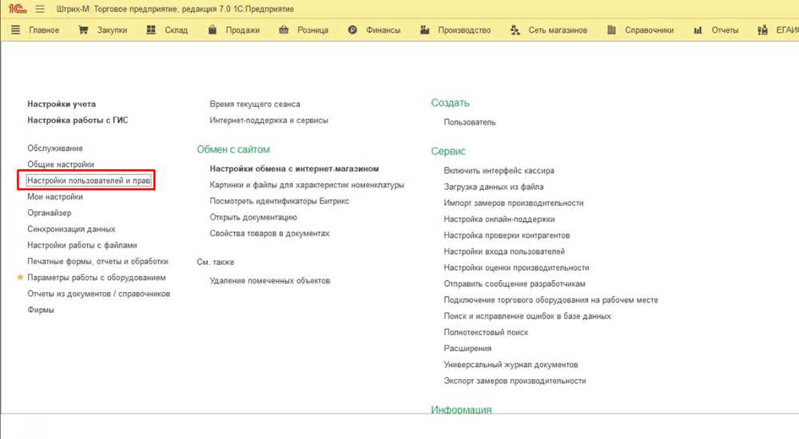The image size is (799, 439).
Task: Click the 1C logo icon
Action: tap(15, 9)
